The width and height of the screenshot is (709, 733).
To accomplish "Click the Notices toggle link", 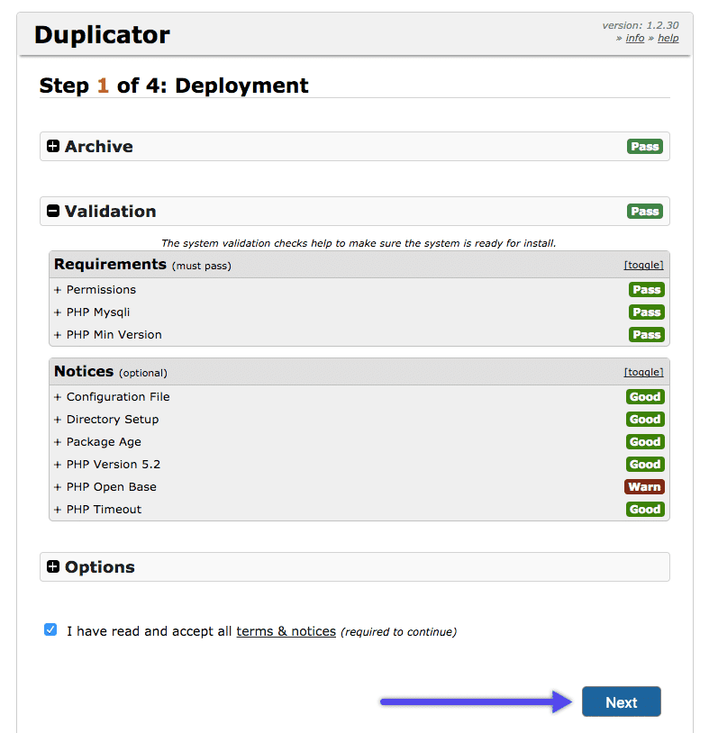I will coord(643,372).
